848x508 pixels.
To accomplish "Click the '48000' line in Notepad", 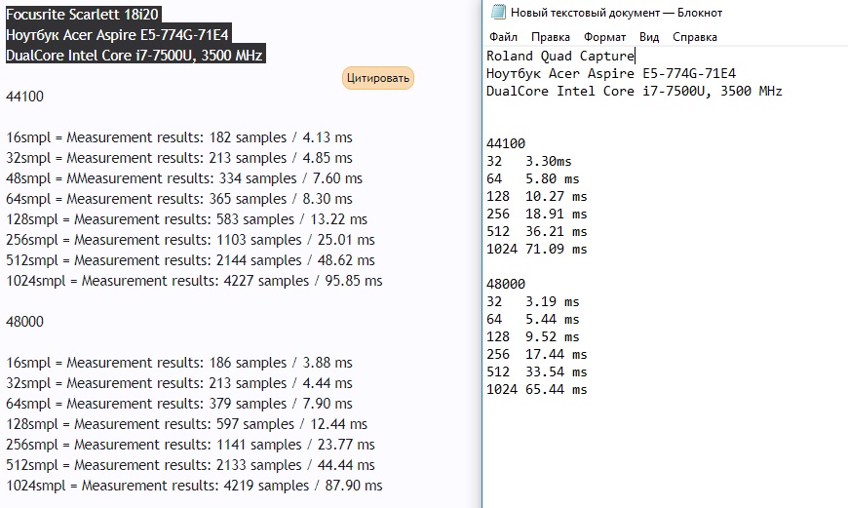I will tap(506, 284).
